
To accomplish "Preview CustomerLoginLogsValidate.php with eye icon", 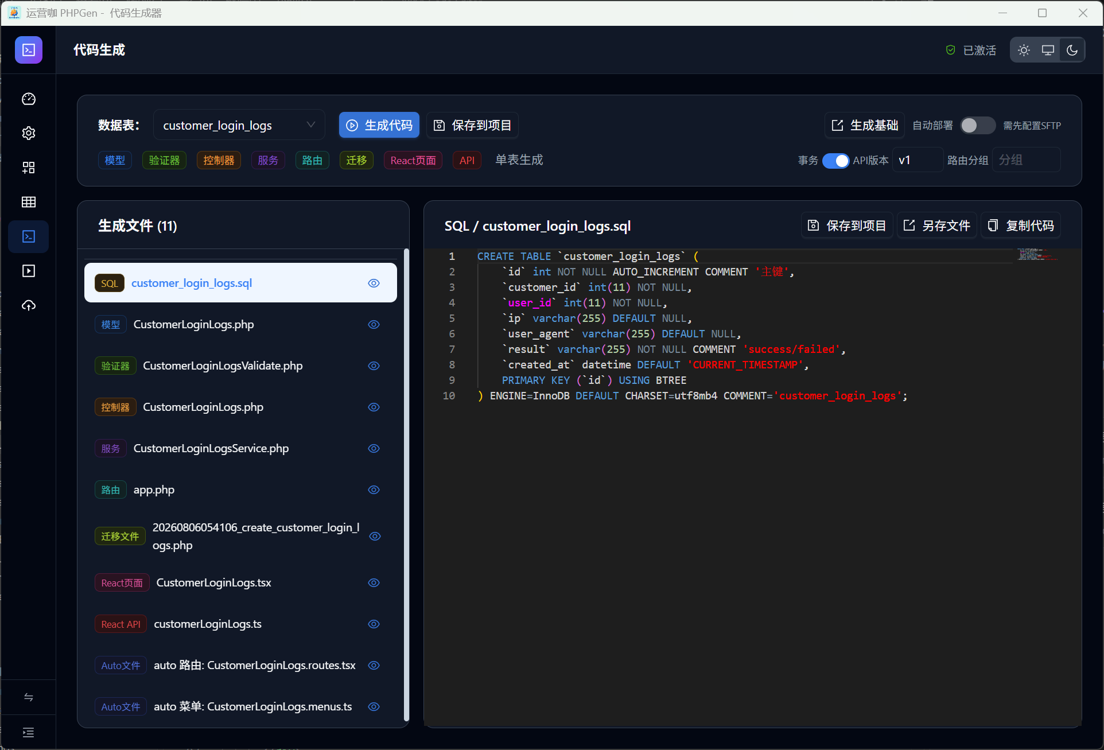I will pos(374,366).
